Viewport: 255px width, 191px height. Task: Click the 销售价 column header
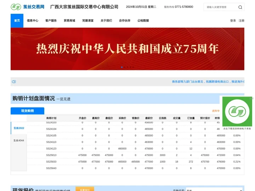pyautogui.click(x=136, y=118)
